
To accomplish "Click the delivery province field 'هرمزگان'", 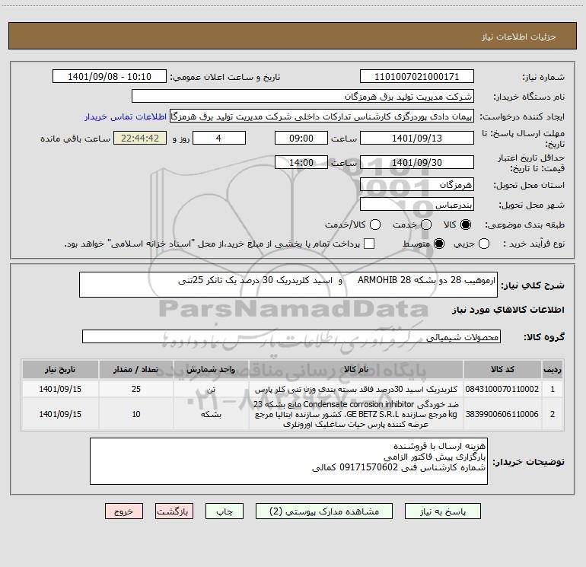I will pos(417,185).
